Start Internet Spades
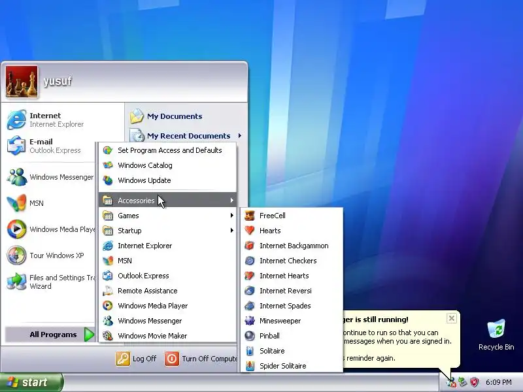Screen dimensions: 523x392 coord(292,306)
